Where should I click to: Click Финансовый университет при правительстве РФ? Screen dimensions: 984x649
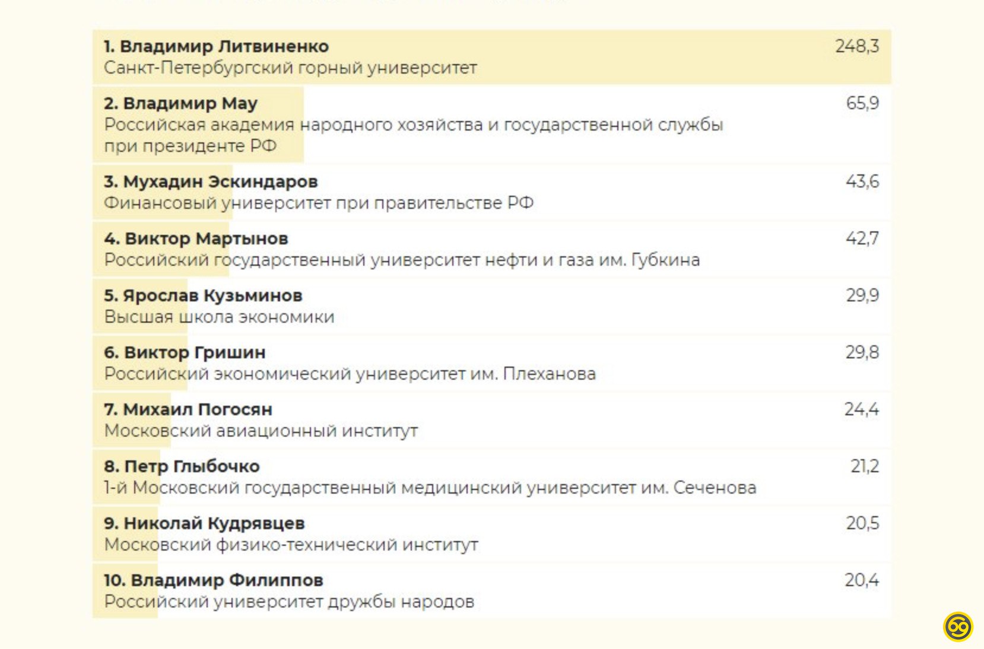319,203
